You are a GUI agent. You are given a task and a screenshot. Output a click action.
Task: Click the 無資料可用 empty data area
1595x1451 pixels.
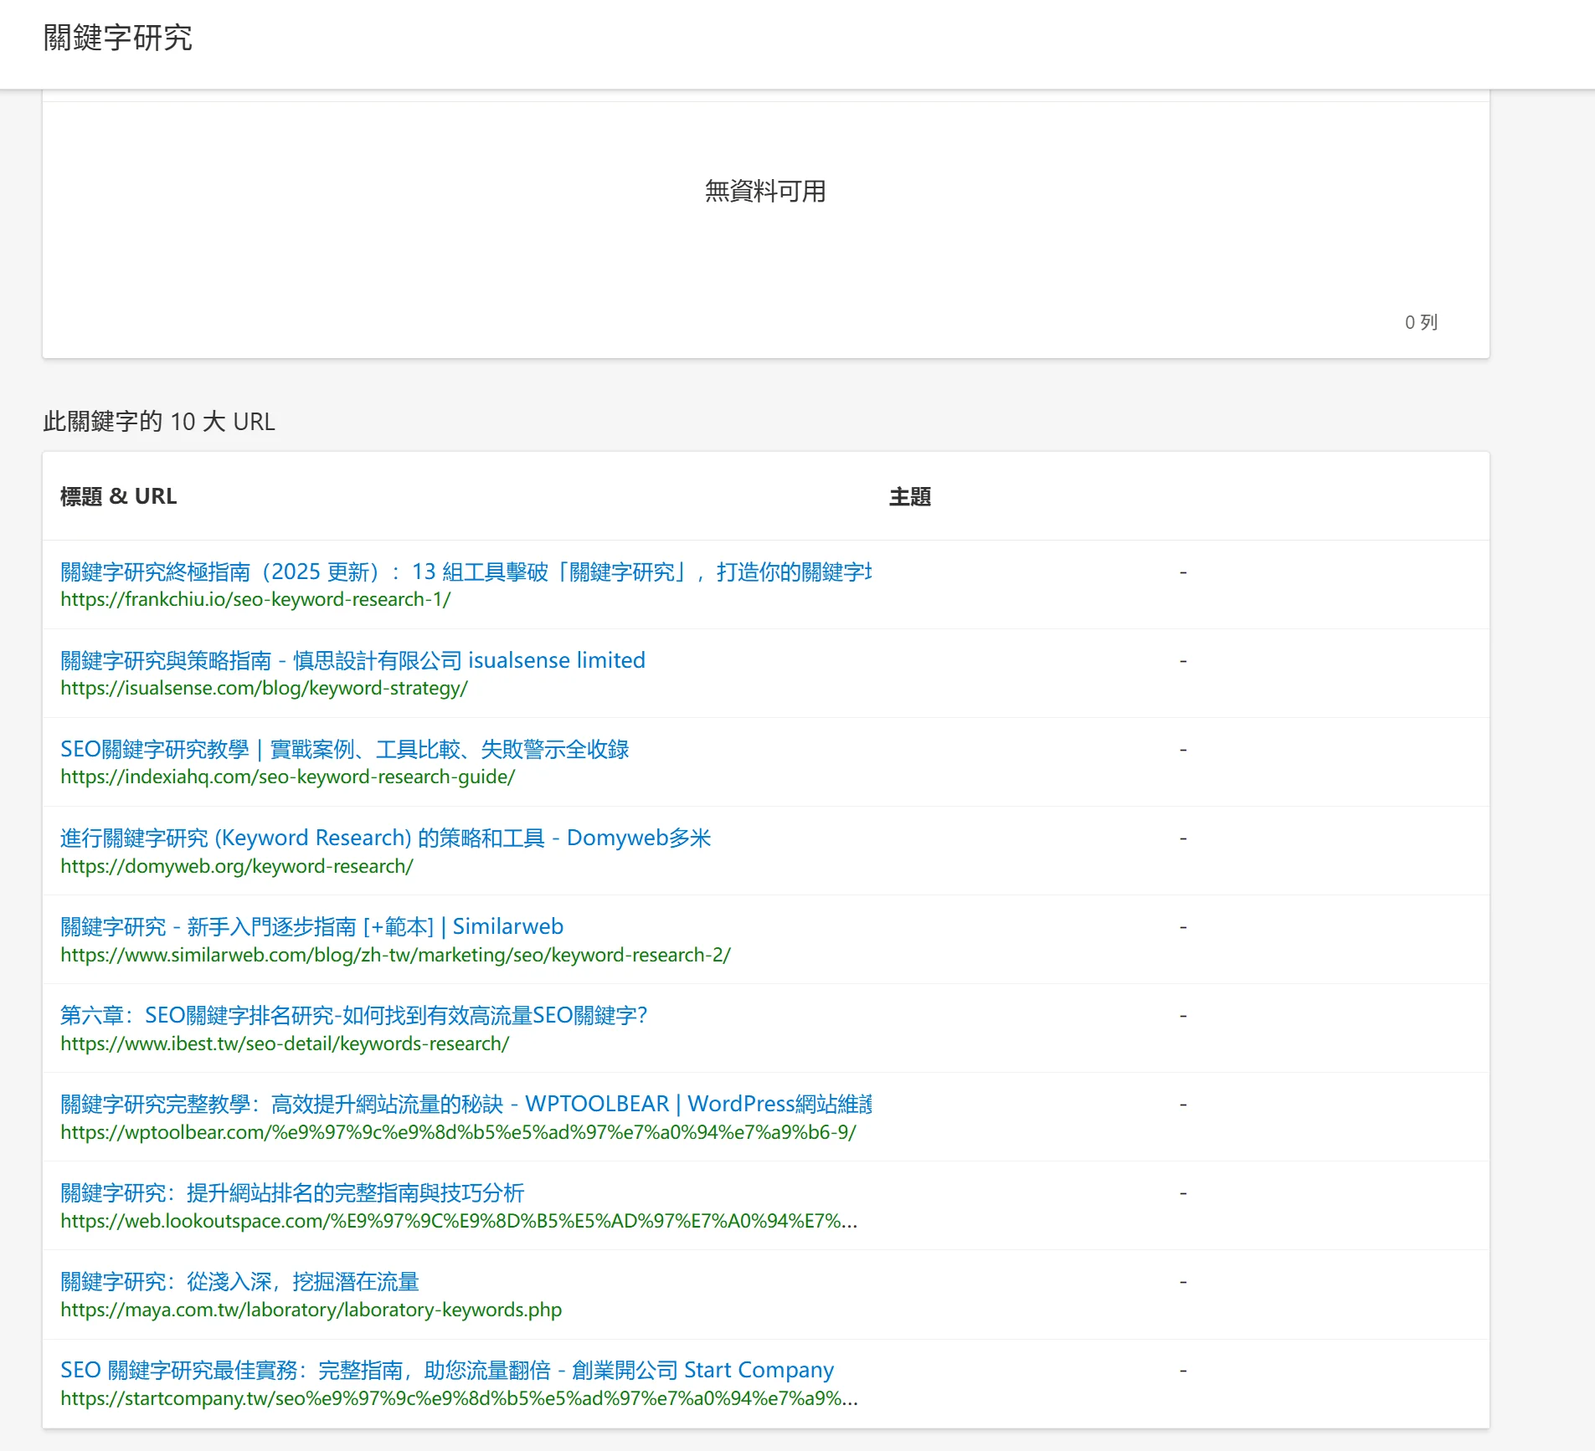764,192
